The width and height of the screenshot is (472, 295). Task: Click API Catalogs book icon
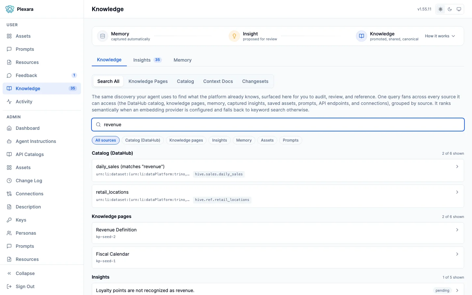(x=9, y=154)
